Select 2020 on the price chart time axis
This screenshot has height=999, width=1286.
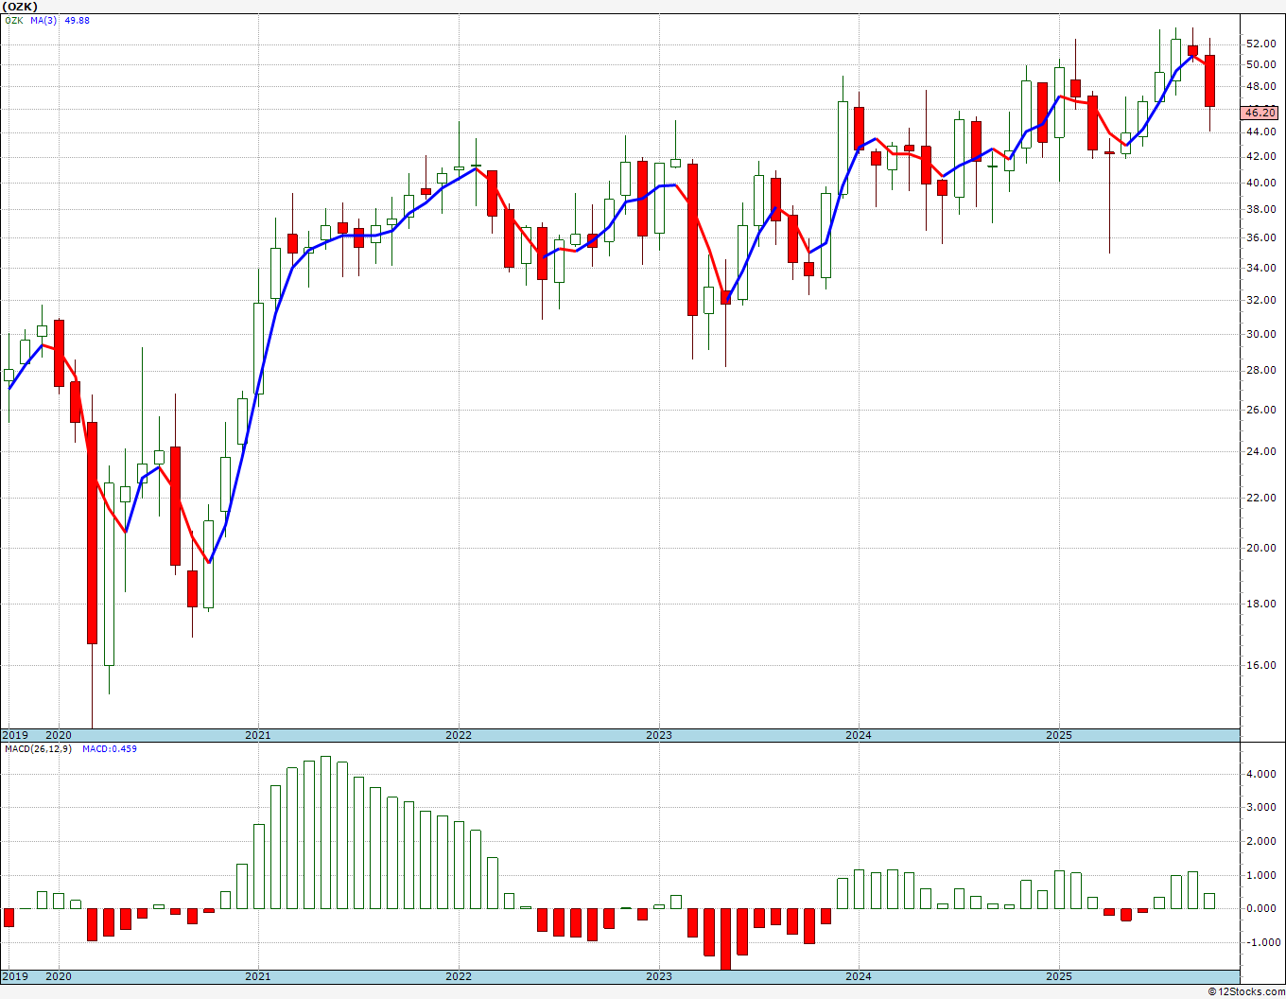click(59, 735)
